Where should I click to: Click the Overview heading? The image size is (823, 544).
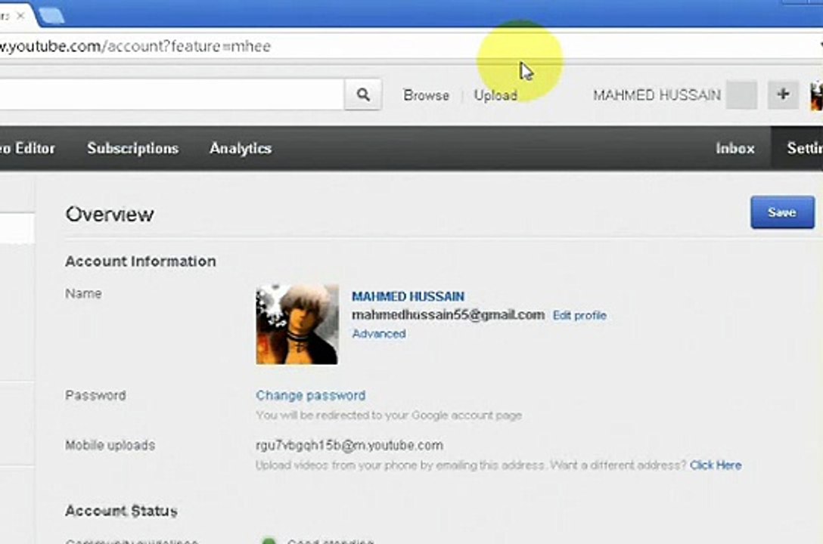tap(110, 214)
